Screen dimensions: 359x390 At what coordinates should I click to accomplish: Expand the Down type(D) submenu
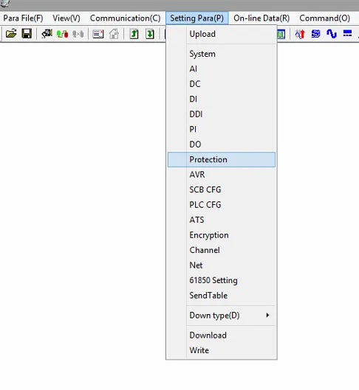(222, 316)
